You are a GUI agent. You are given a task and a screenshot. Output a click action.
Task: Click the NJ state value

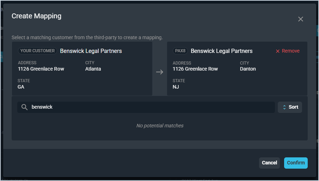pyautogui.click(x=176, y=87)
